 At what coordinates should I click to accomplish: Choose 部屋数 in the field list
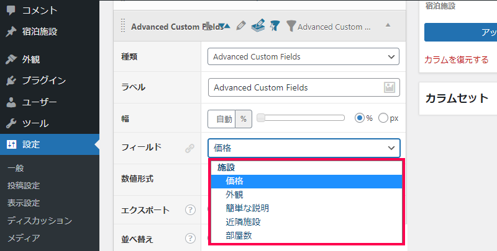tap(306, 236)
